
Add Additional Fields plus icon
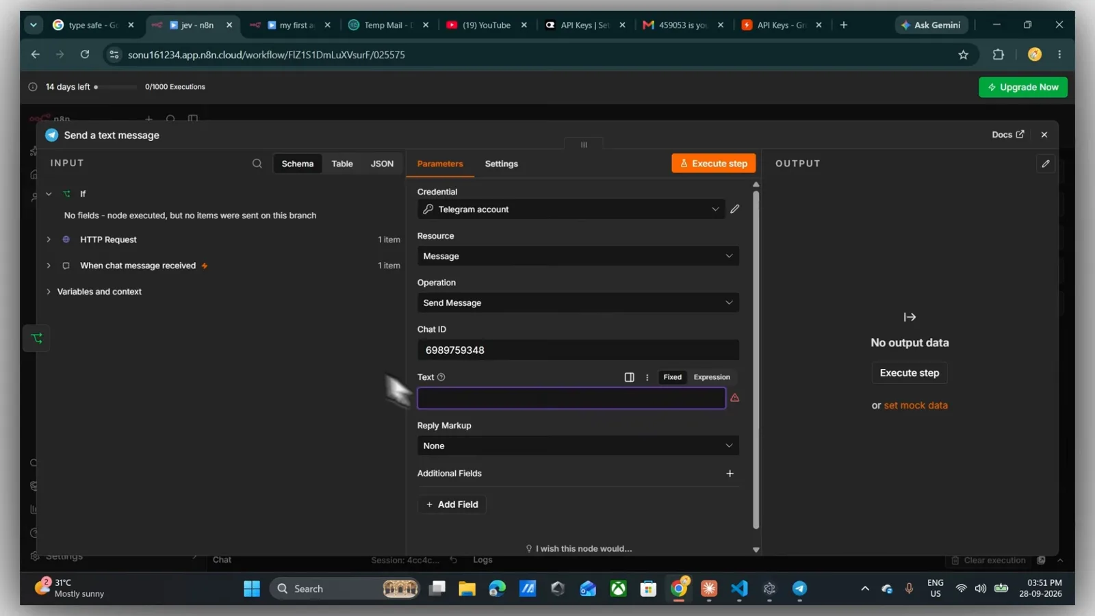[x=730, y=474]
